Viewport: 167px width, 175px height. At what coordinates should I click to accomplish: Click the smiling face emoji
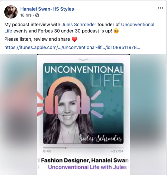[116, 31]
